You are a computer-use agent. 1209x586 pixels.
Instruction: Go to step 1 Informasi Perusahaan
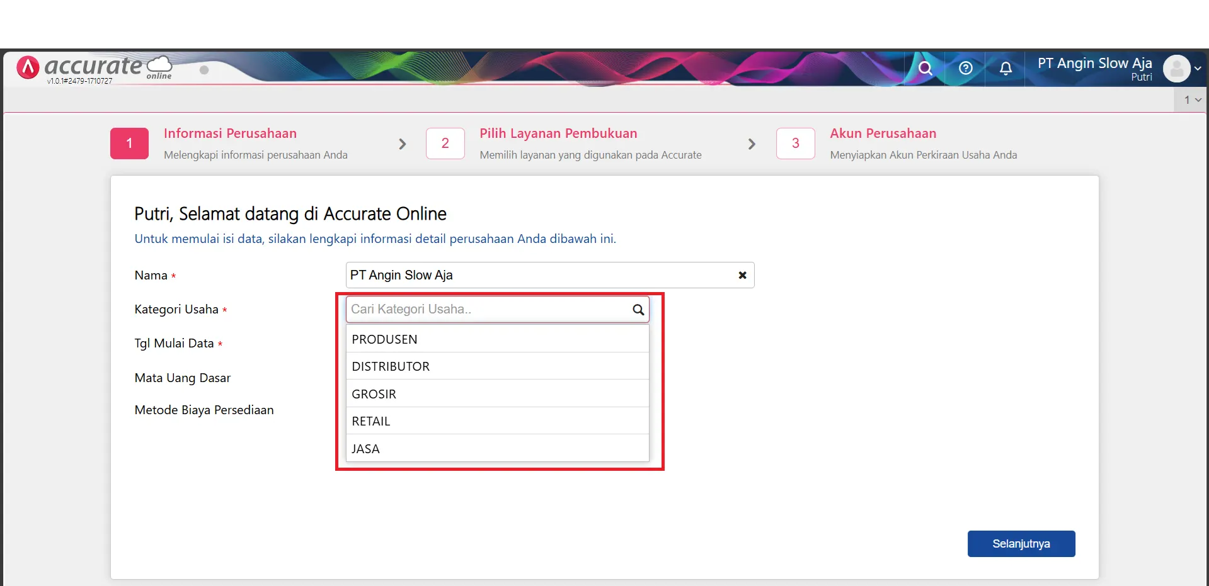230,133
